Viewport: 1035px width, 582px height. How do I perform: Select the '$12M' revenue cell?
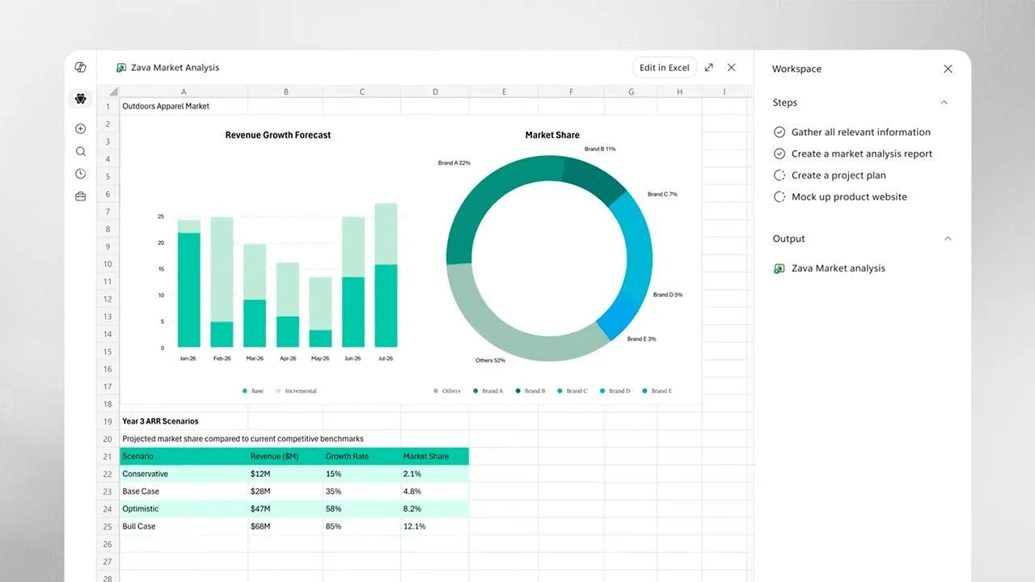(285, 474)
